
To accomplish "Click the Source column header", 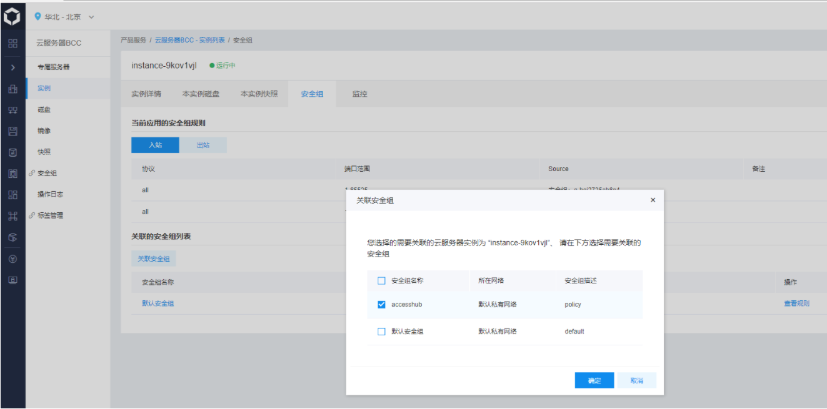I will coord(558,169).
